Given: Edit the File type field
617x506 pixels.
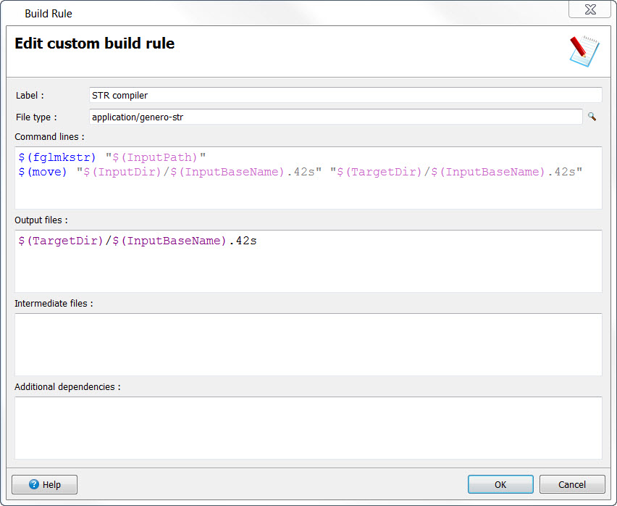Looking at the screenshot, I should pyautogui.click(x=290, y=116).
